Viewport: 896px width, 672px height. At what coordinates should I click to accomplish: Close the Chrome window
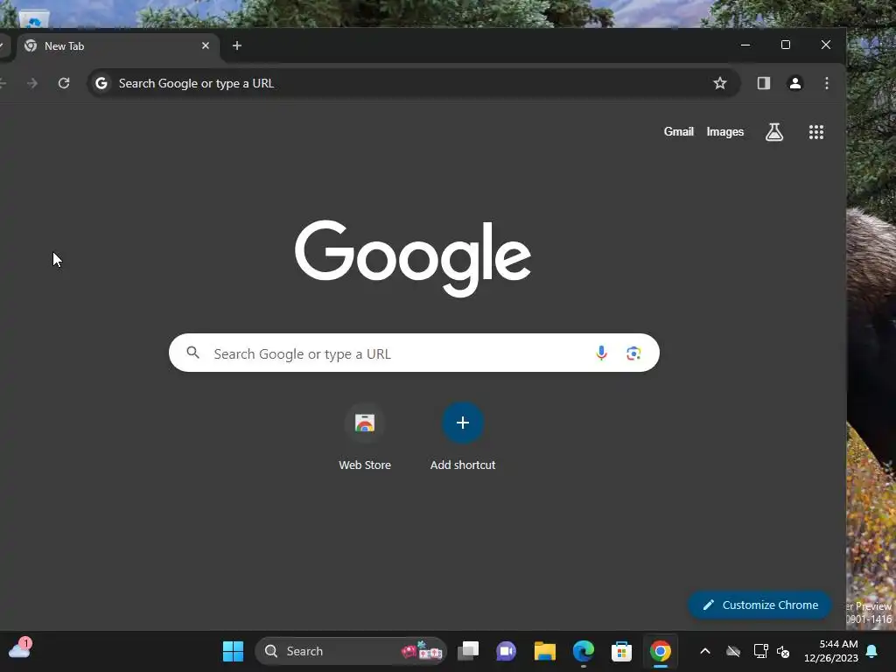pyautogui.click(x=826, y=45)
